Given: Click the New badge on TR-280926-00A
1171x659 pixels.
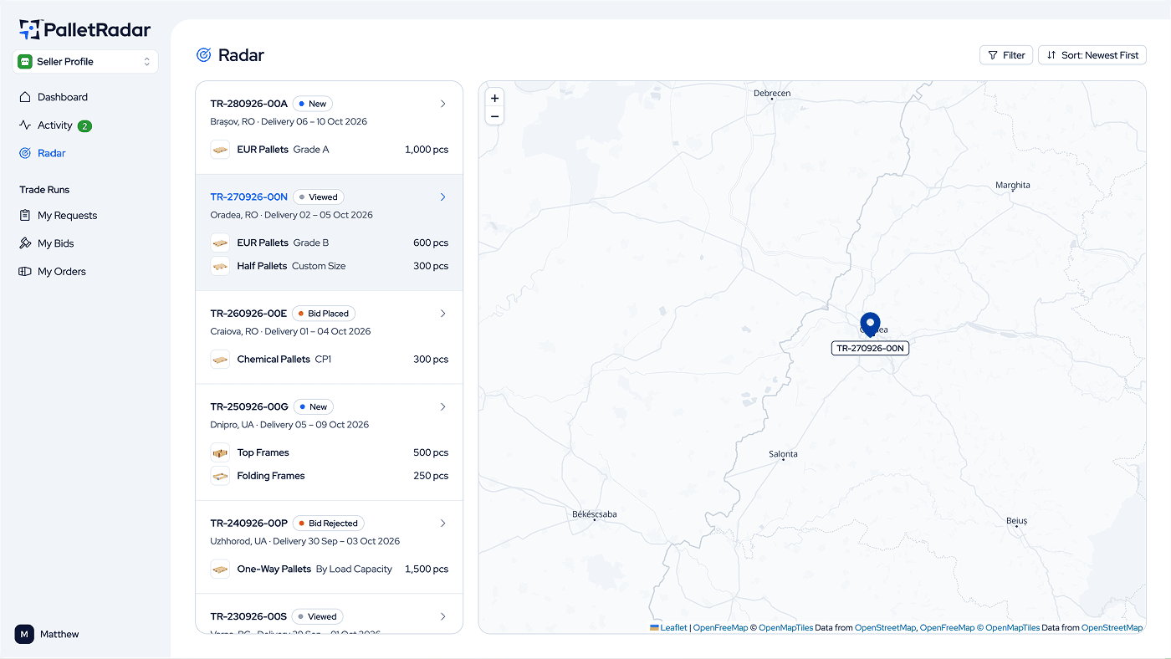Looking at the screenshot, I should point(312,104).
